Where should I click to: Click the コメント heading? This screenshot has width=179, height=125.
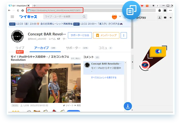pyautogui.click(x=89, y=57)
